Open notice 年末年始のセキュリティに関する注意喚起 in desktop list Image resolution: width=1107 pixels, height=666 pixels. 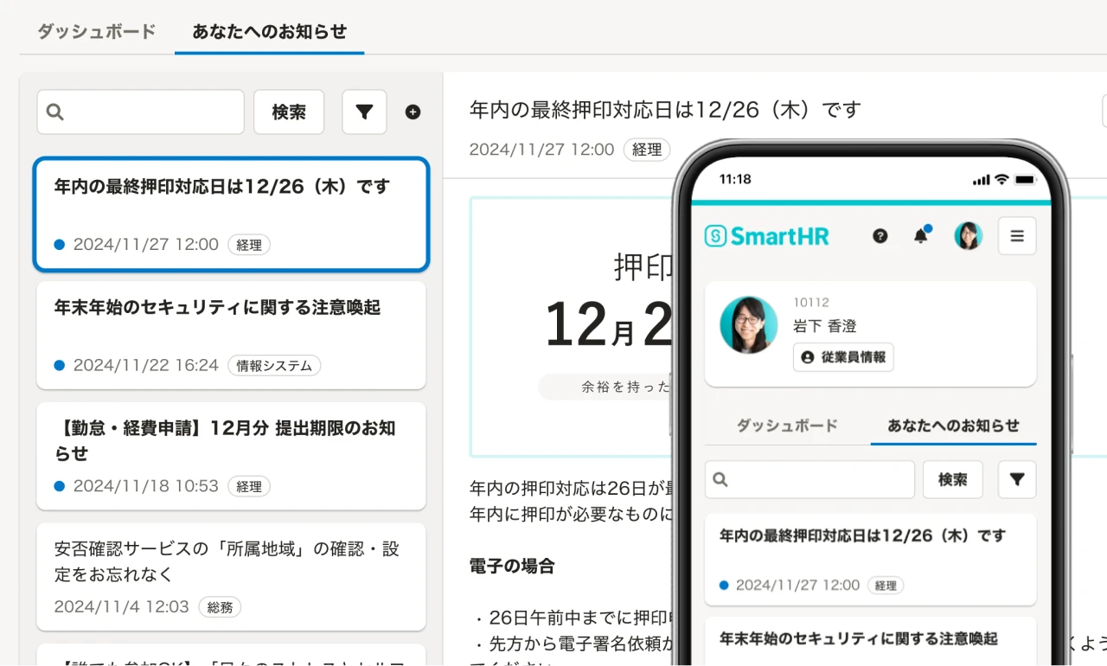[231, 335]
